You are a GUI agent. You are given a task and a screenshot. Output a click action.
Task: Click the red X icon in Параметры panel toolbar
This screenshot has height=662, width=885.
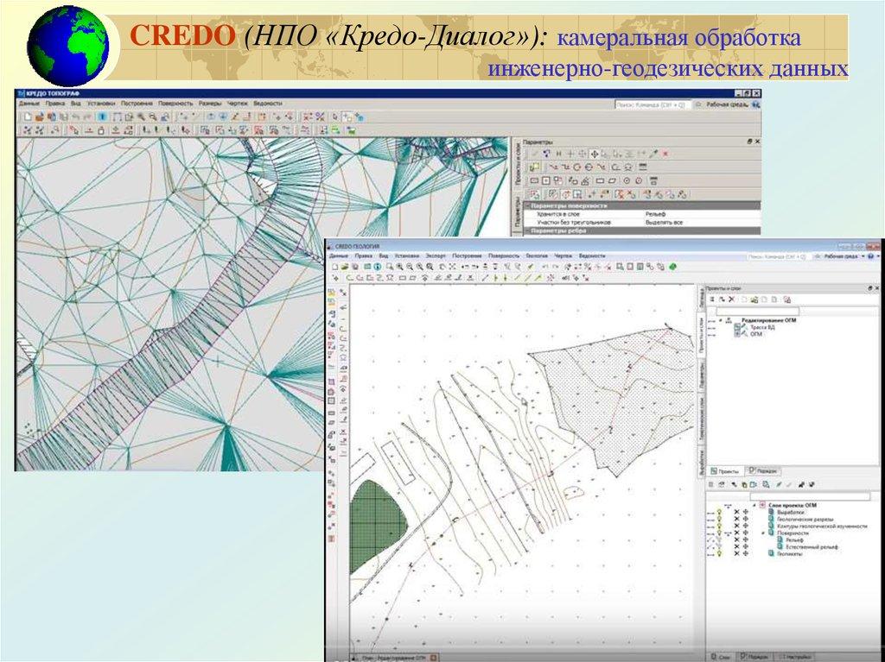(x=665, y=154)
